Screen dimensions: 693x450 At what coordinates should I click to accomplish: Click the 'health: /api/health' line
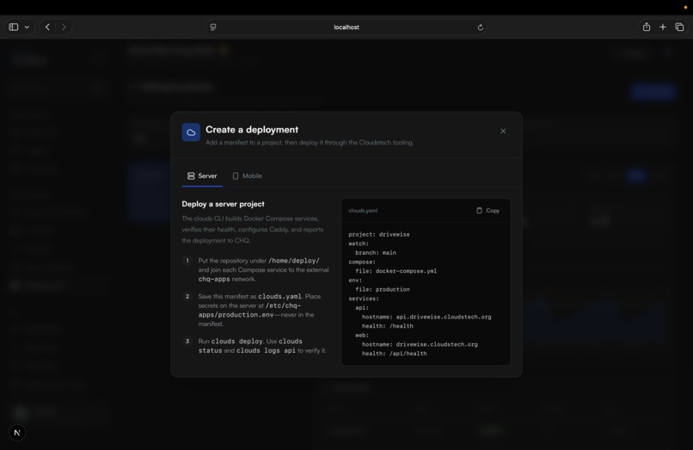[x=395, y=354]
